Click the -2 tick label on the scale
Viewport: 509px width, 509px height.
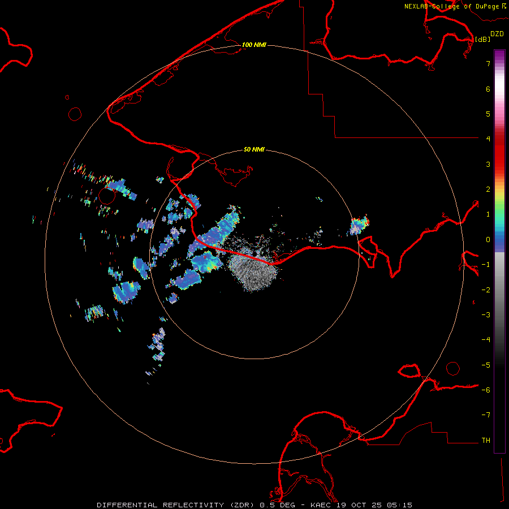[486, 290]
